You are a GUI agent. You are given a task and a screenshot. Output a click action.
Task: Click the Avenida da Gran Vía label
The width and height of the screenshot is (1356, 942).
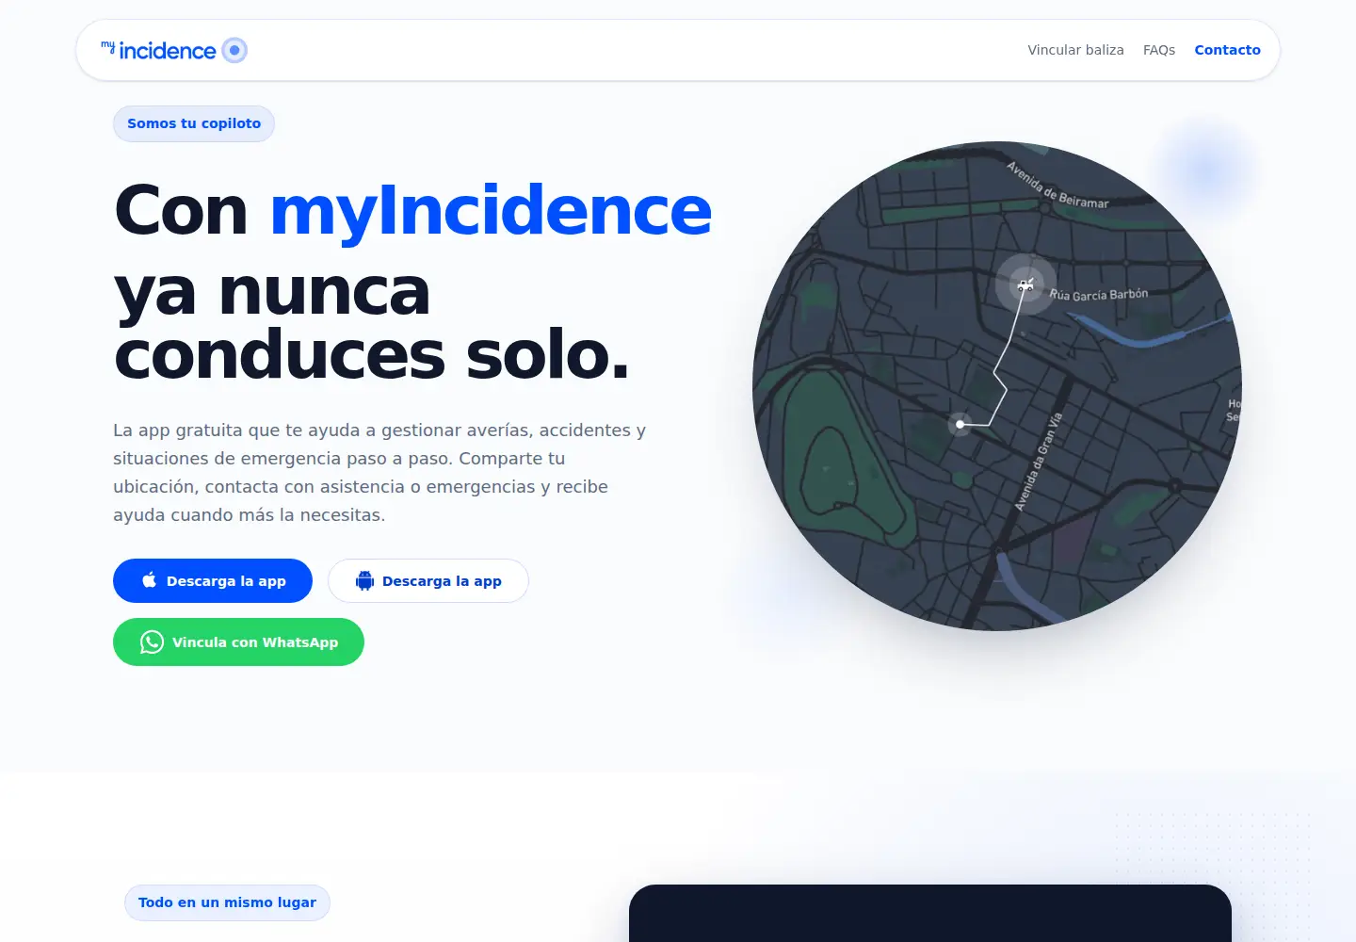click(1038, 462)
